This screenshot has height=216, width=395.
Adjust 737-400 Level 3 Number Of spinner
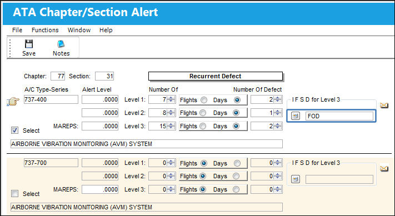click(171, 126)
